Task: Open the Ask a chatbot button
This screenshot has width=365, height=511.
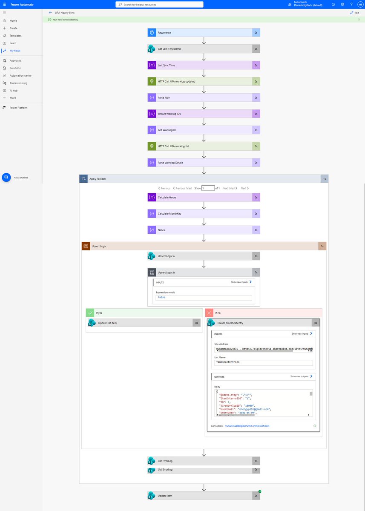Action: (x=6, y=178)
